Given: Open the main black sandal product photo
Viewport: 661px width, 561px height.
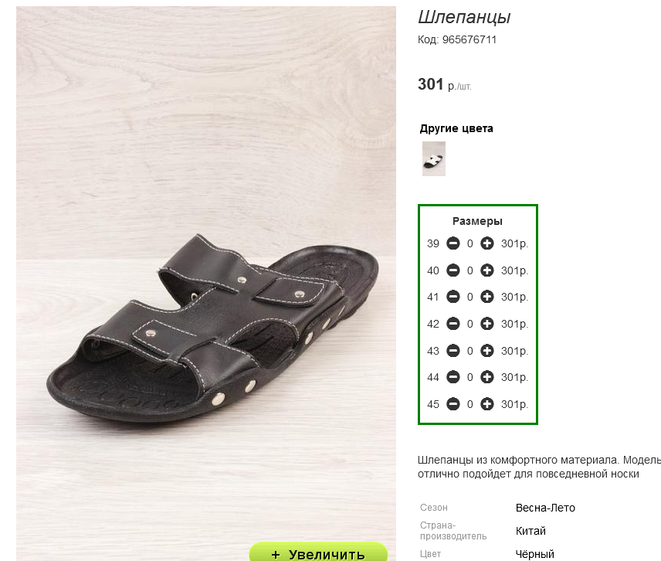Looking at the screenshot, I should tap(206, 283).
